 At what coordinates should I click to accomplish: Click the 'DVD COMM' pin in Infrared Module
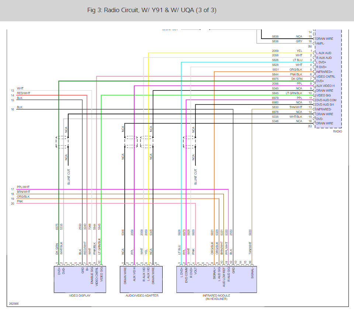(186, 275)
